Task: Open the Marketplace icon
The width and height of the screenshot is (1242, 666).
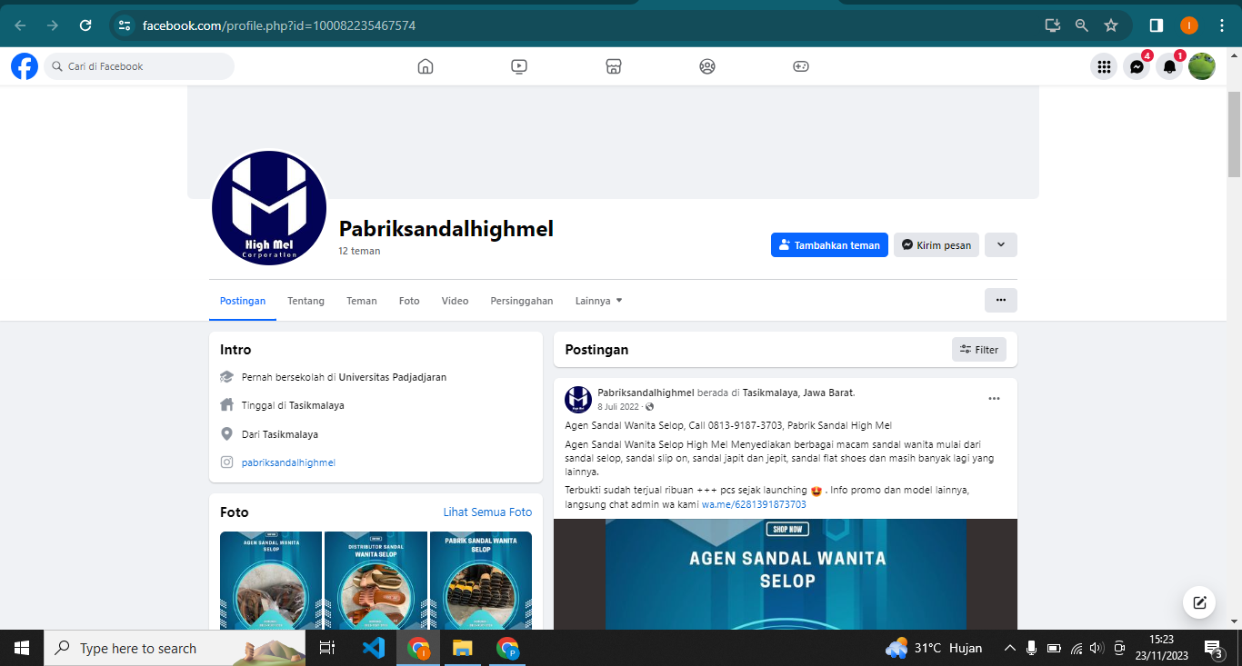Action: coord(614,66)
